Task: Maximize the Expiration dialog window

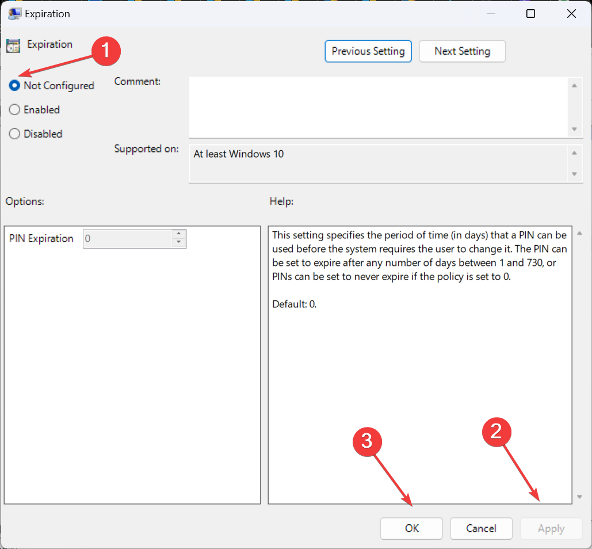Action: click(530, 14)
